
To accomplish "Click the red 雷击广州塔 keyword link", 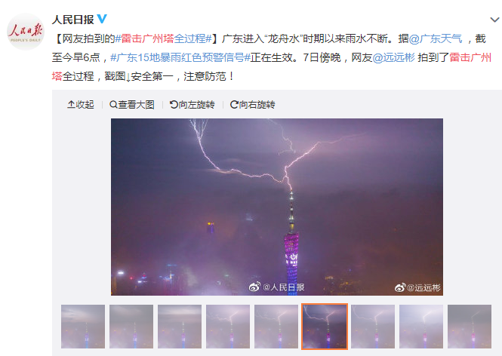I will [470, 57].
